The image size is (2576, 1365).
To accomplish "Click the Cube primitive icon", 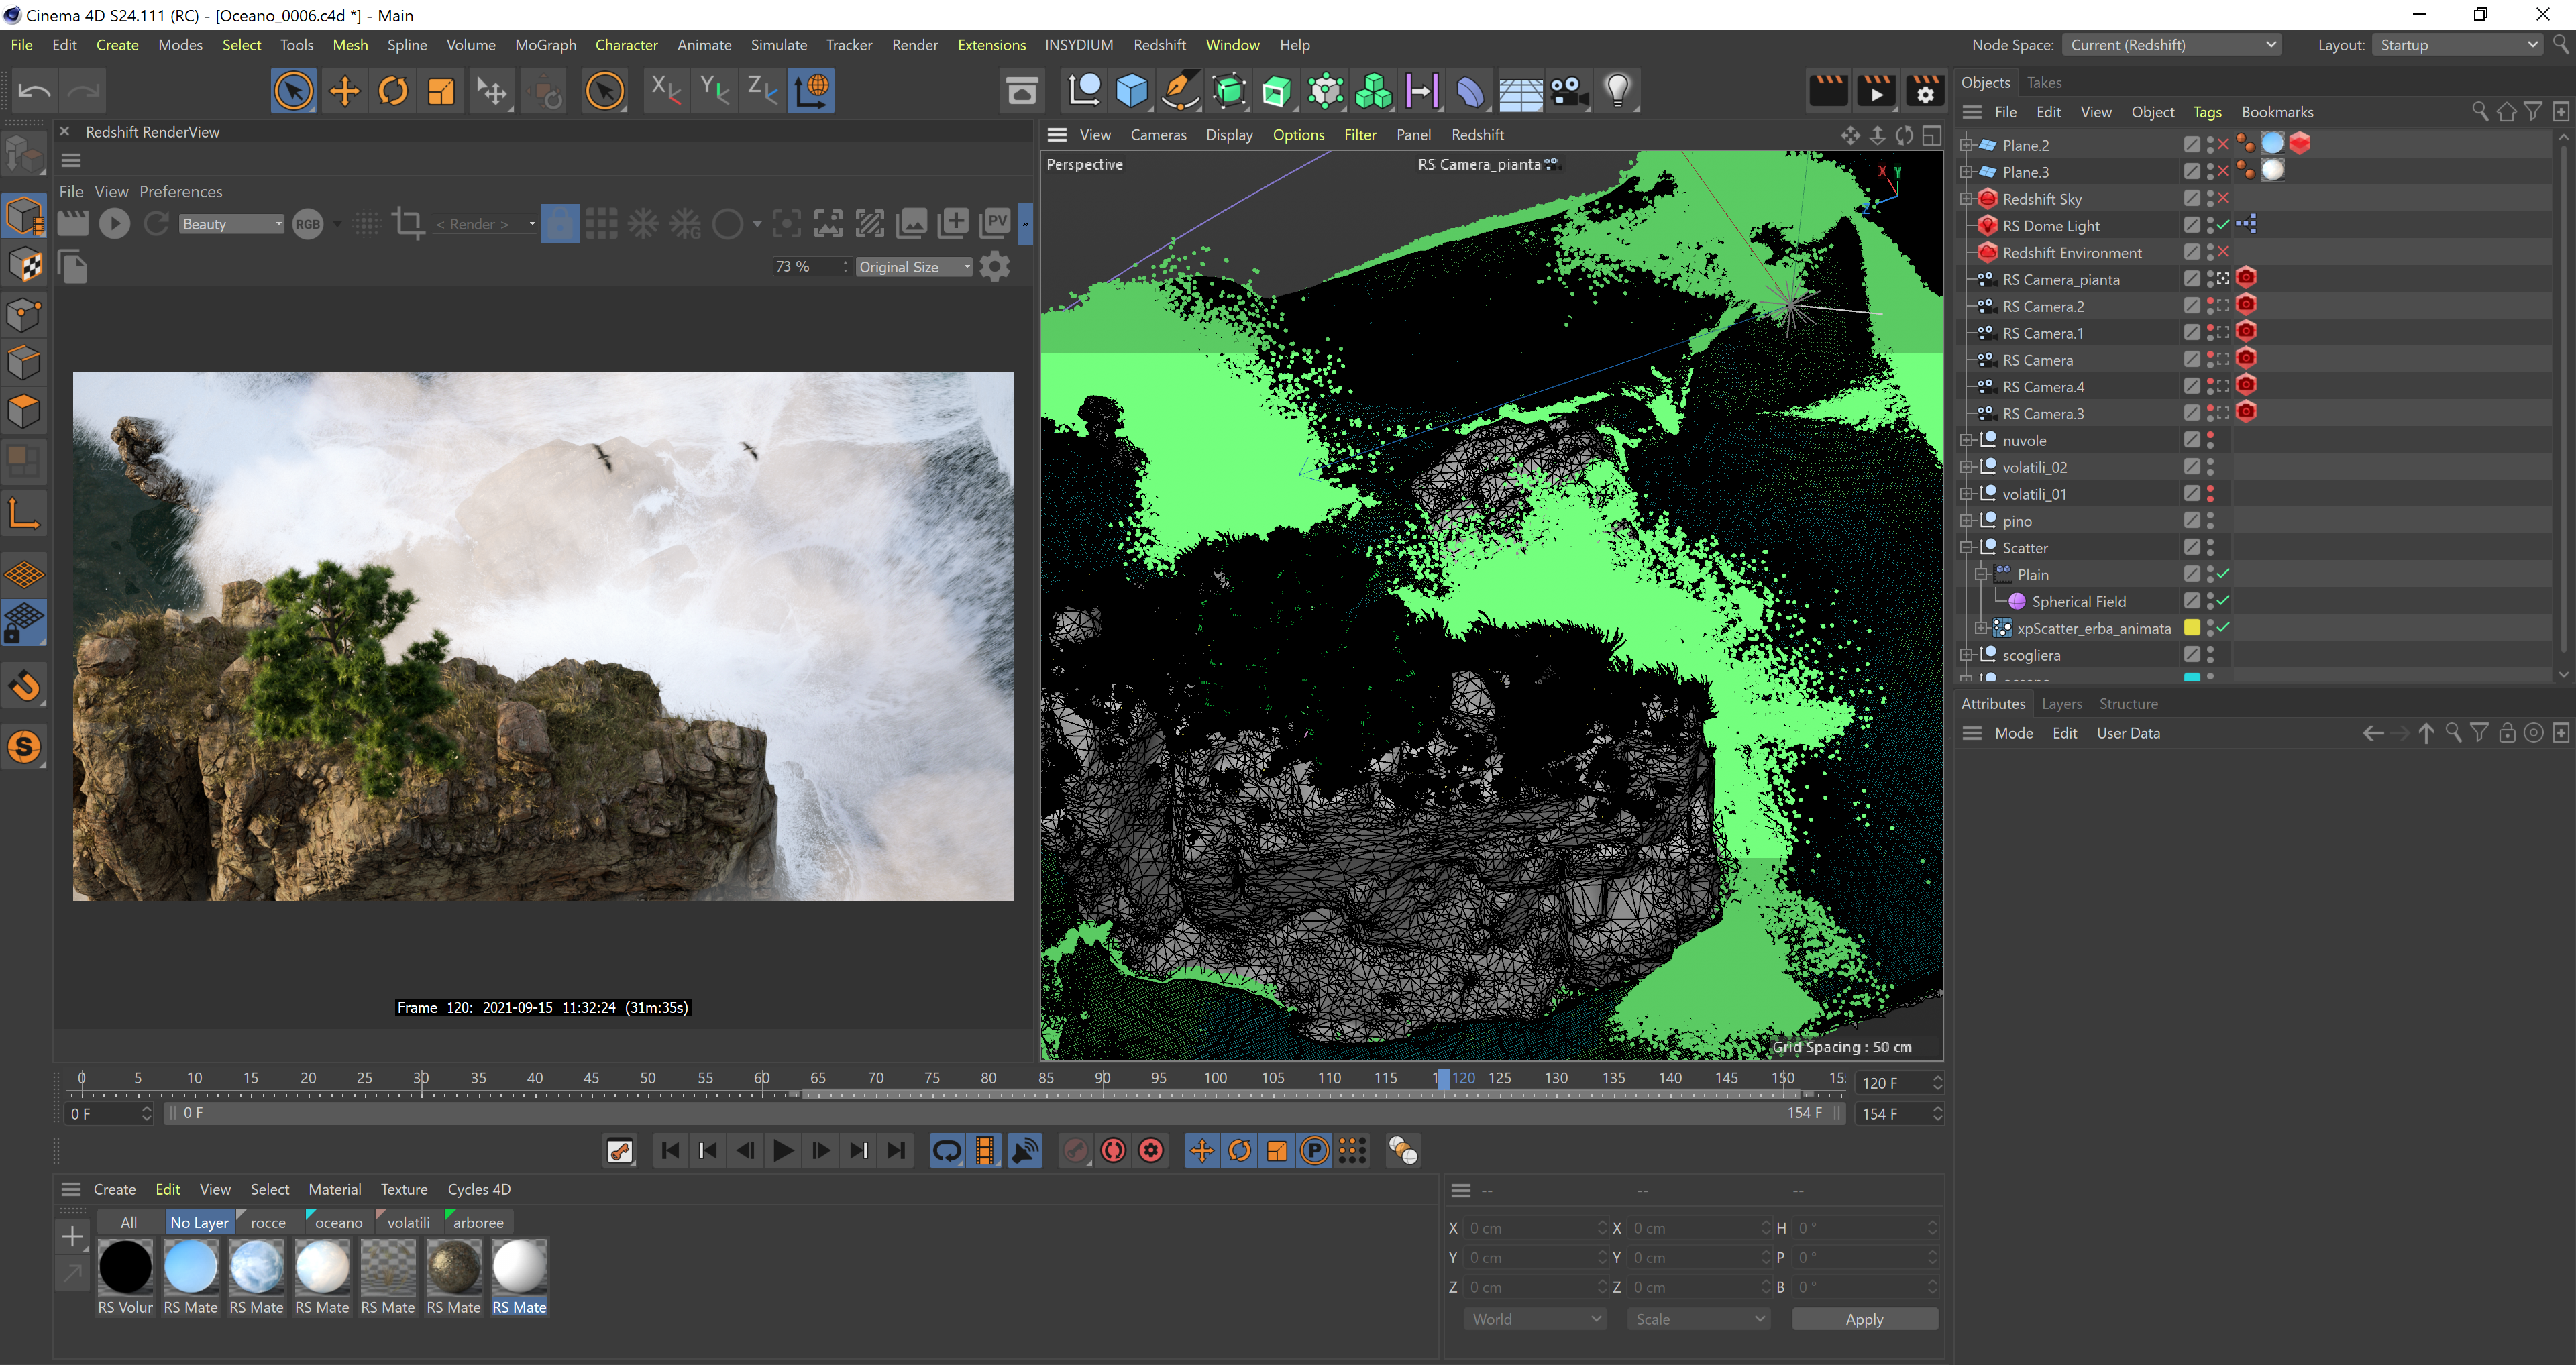I will (1131, 91).
